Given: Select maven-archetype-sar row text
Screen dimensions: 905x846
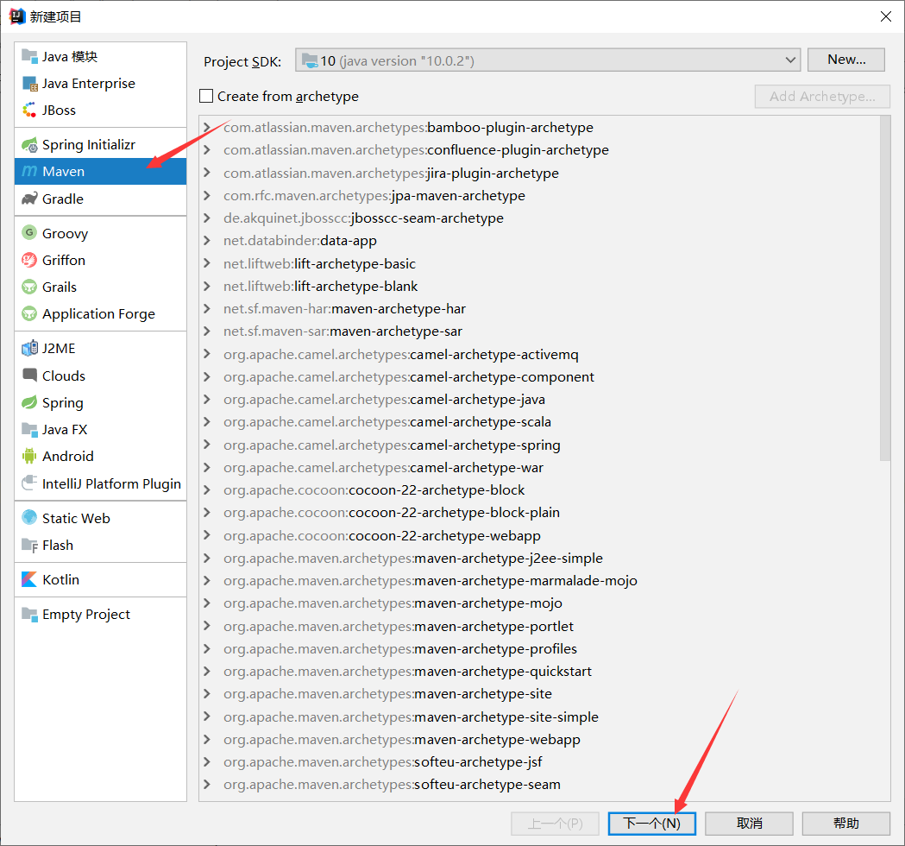Looking at the screenshot, I should point(343,331).
